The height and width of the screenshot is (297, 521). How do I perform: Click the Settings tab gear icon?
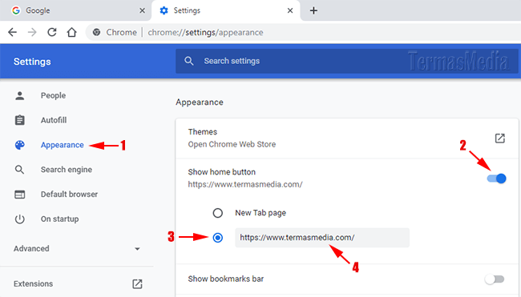click(x=164, y=10)
